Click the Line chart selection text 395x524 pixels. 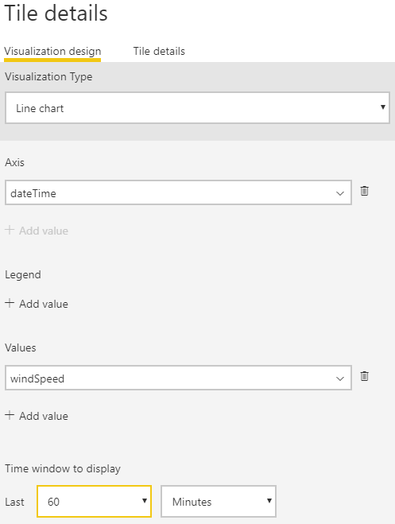click(40, 108)
